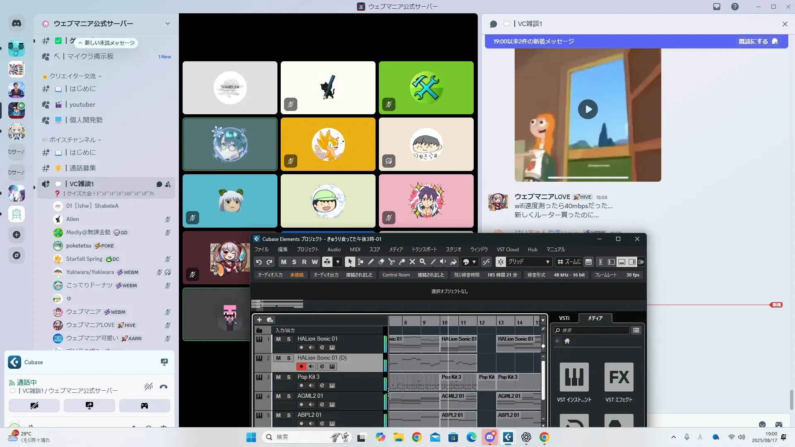Play the video in chat
This screenshot has height=447, width=795.
point(588,110)
